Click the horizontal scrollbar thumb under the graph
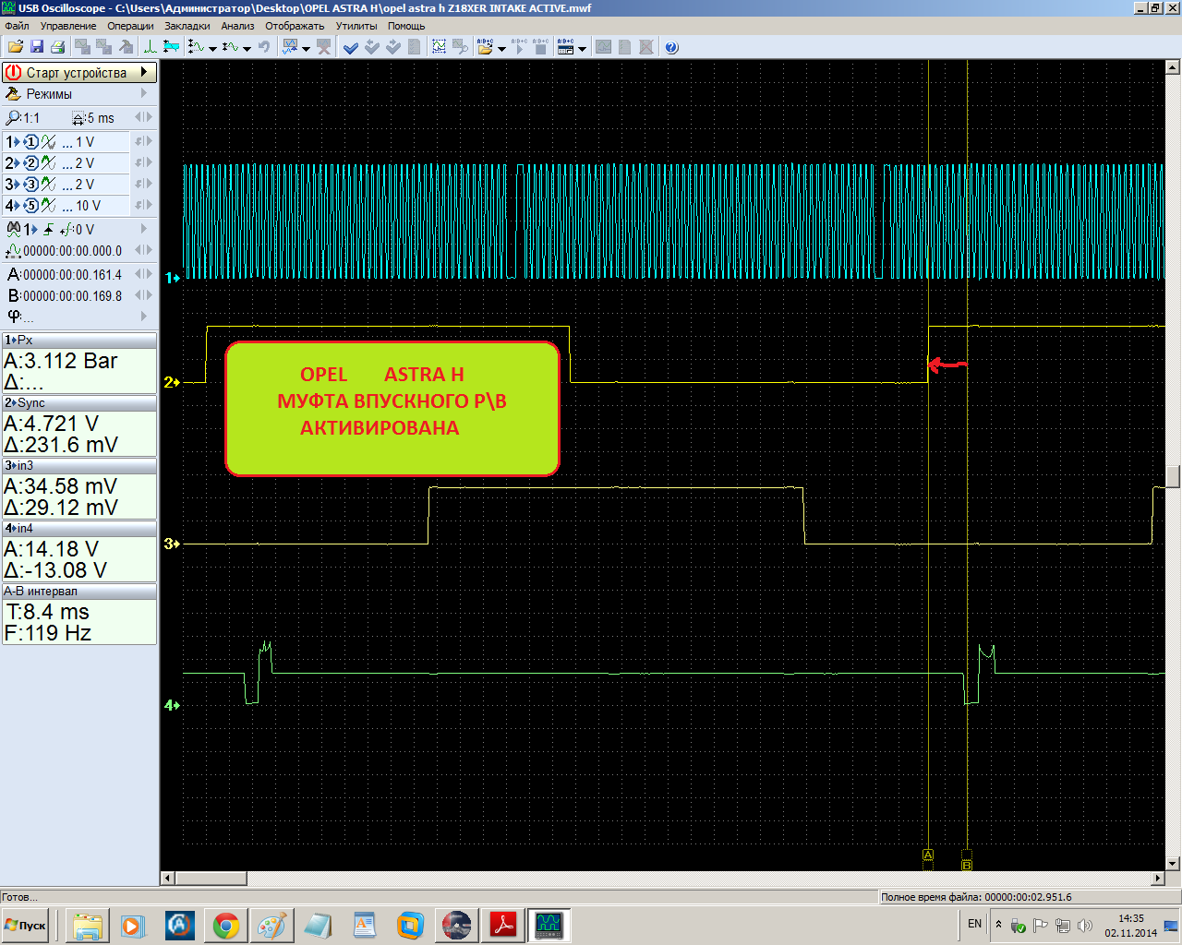This screenshot has height=945, width=1182. 211,879
